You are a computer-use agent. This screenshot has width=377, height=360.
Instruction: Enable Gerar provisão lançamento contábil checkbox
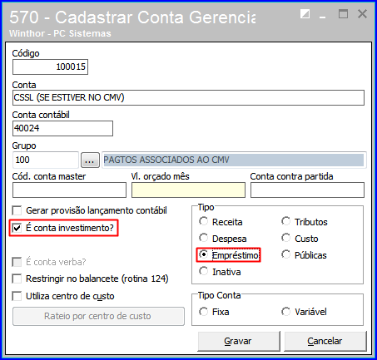pyautogui.click(x=17, y=210)
